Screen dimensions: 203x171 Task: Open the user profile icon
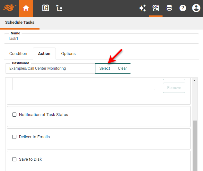coord(196,8)
